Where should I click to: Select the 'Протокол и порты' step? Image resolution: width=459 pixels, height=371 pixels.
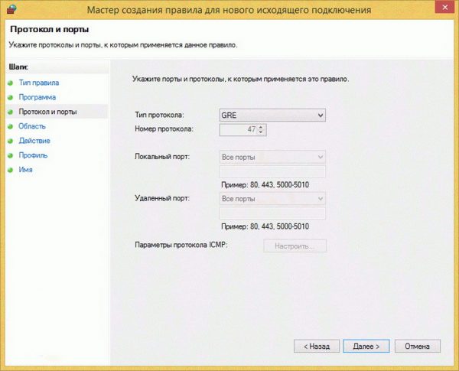coord(47,112)
